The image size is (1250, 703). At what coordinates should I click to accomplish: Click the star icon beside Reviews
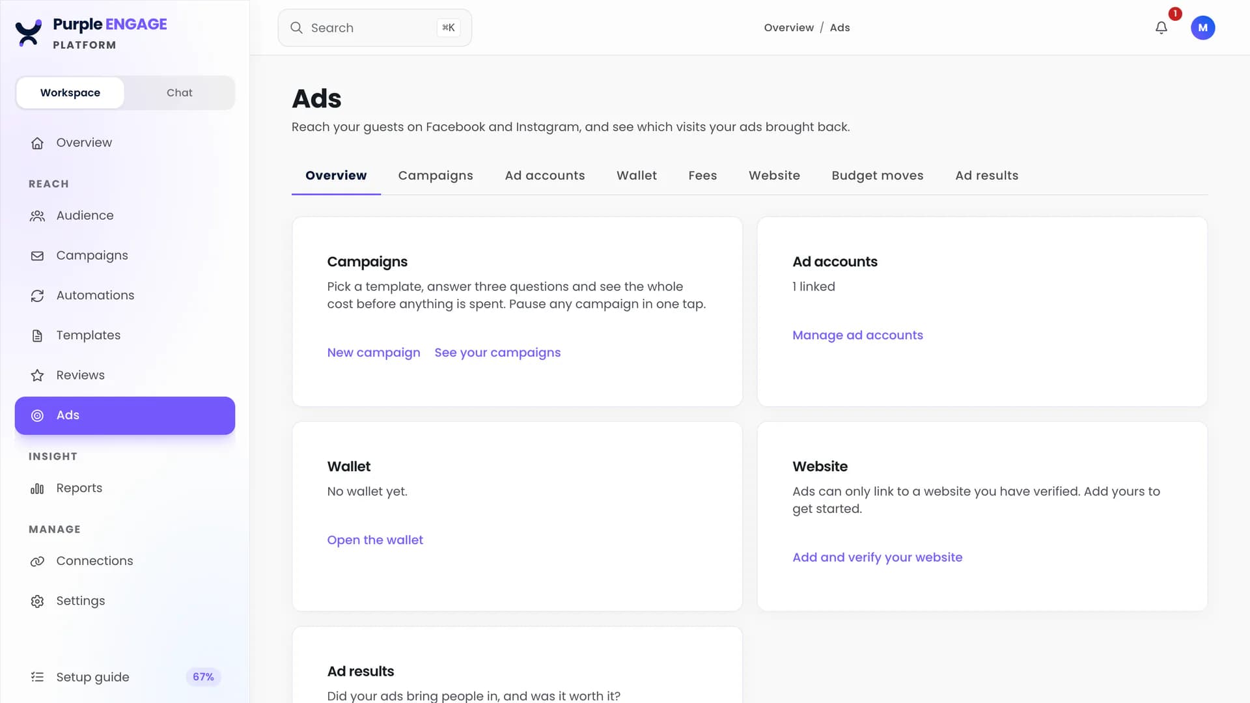click(37, 376)
